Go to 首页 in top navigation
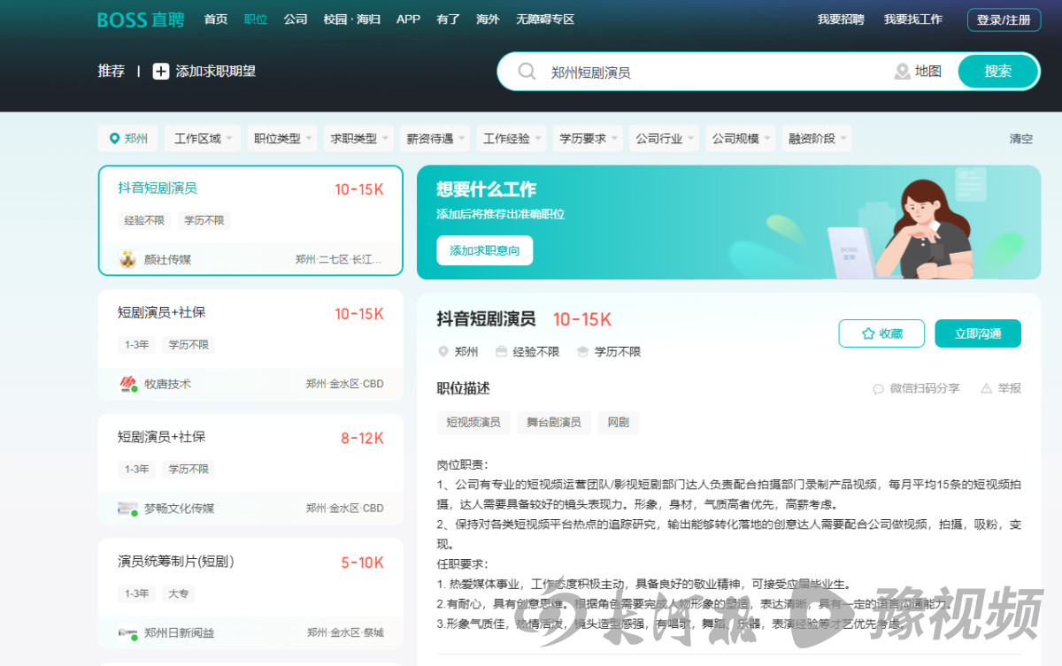1062x666 pixels. coord(215,19)
